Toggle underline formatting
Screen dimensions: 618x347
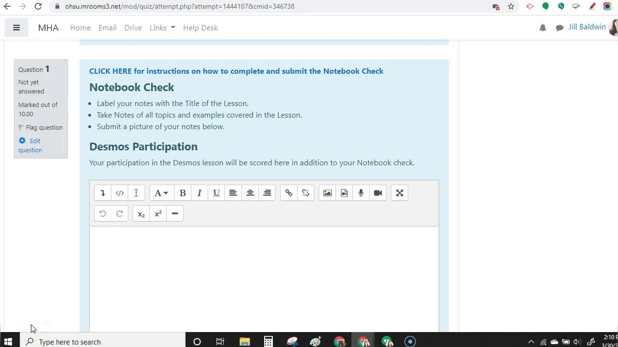[x=216, y=193]
